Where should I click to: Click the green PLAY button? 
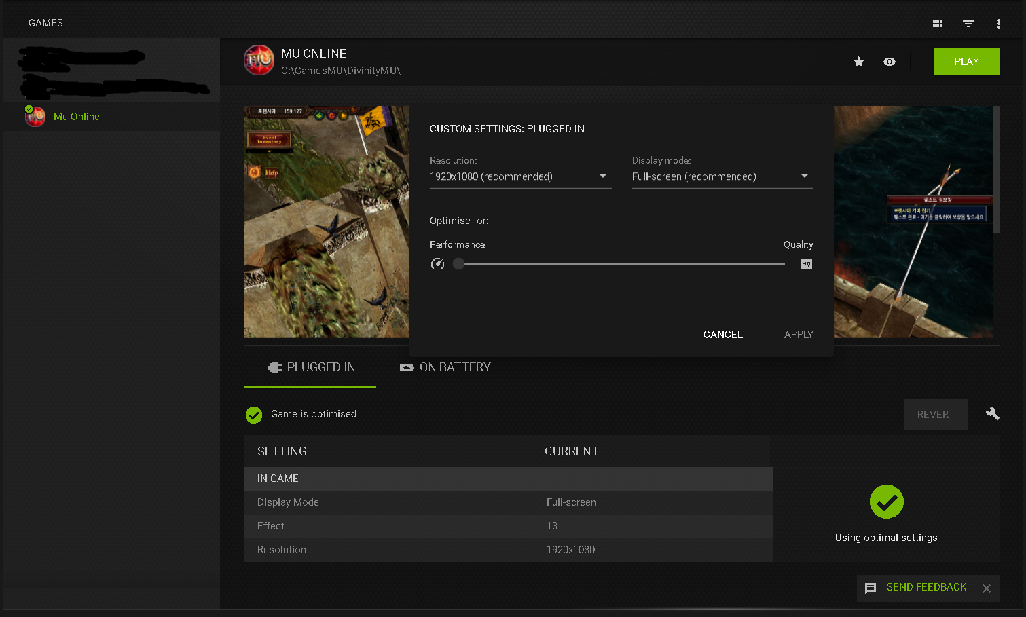tap(966, 62)
